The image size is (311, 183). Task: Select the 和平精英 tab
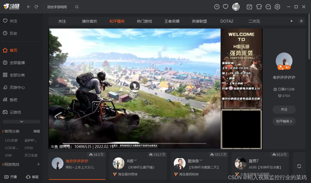117,21
